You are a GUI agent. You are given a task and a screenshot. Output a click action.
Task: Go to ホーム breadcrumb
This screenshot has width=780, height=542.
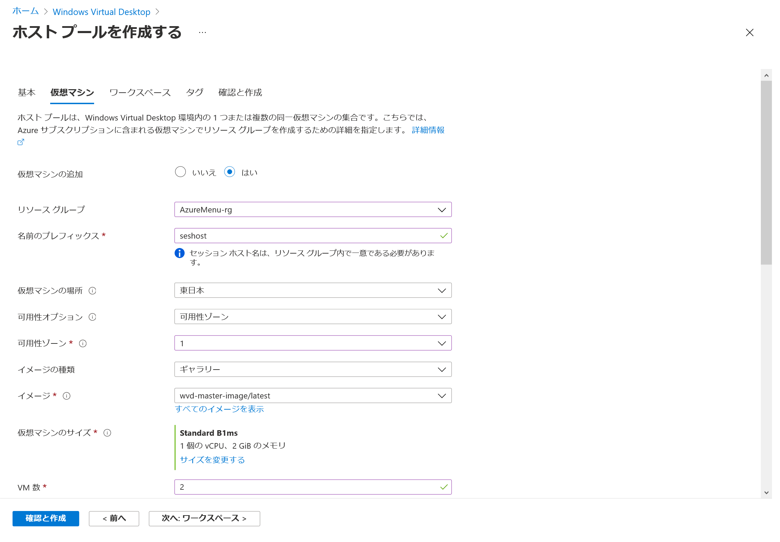pos(25,11)
